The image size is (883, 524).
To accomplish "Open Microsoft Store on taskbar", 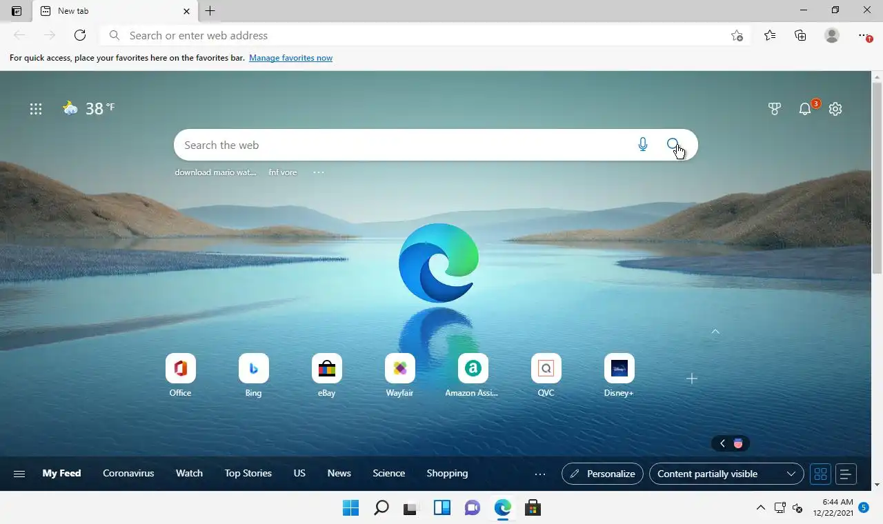I will click(x=533, y=508).
